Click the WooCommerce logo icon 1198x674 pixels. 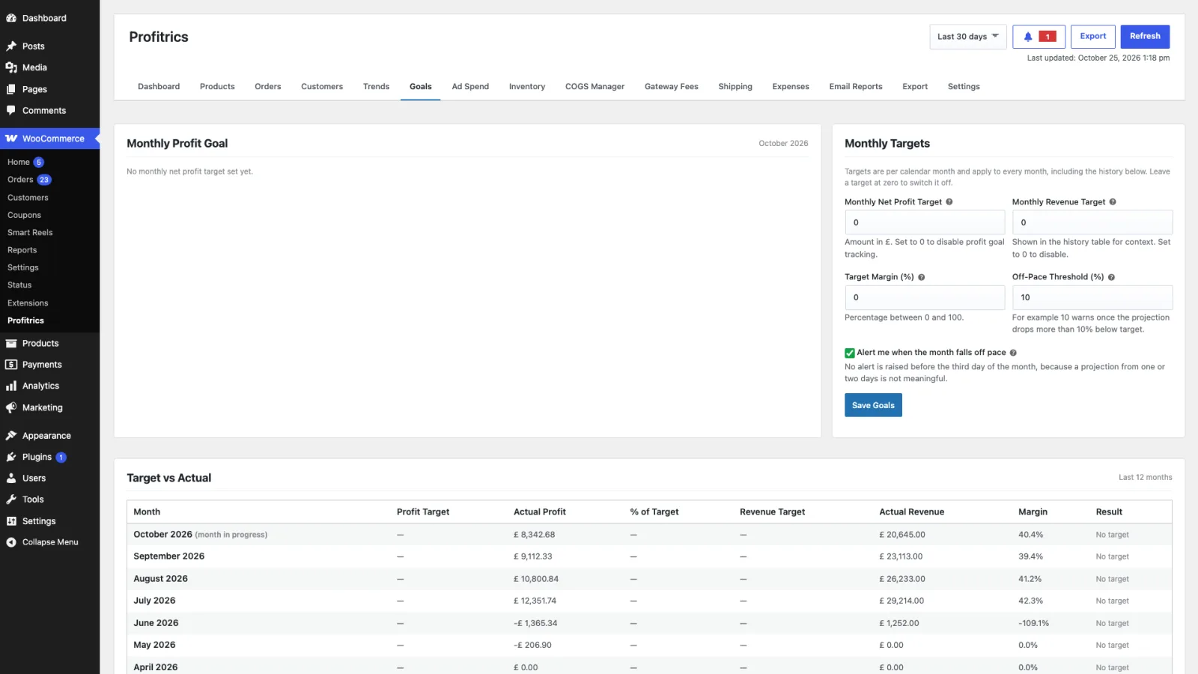pyautogui.click(x=11, y=139)
